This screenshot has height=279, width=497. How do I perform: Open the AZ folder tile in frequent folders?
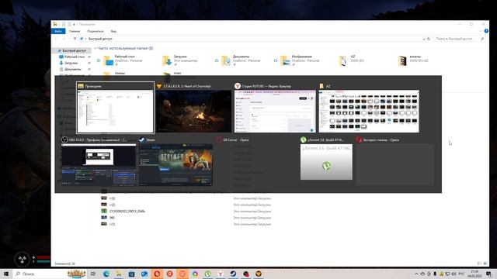(351, 60)
